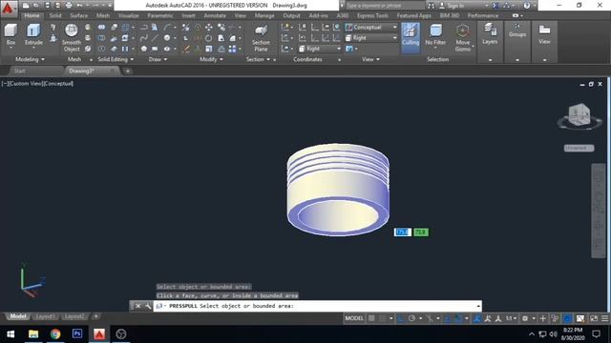The width and height of the screenshot is (611, 343).
Task: Open the Unnamed UCS dropdown below ViewCube
Action: tap(579, 148)
